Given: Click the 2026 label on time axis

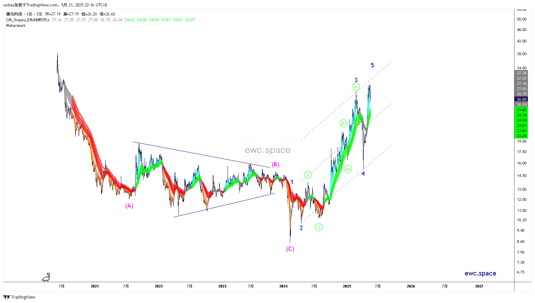Looking at the screenshot, I should tap(411, 286).
